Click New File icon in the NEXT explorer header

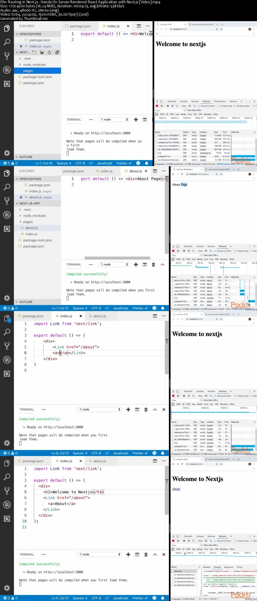coord(34,52)
